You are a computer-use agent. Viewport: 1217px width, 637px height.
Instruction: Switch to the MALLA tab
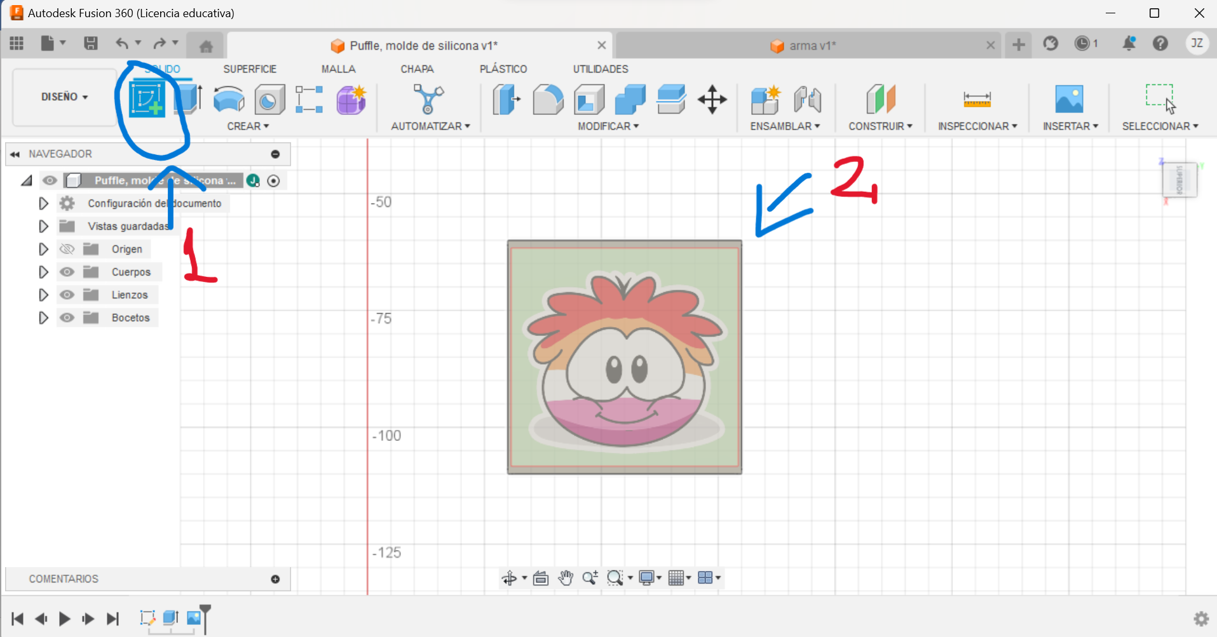pos(338,69)
